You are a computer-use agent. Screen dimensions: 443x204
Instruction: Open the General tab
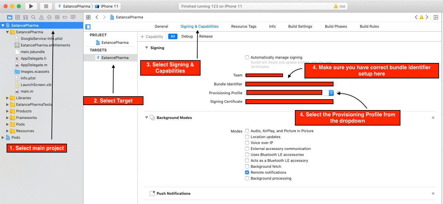(161, 26)
